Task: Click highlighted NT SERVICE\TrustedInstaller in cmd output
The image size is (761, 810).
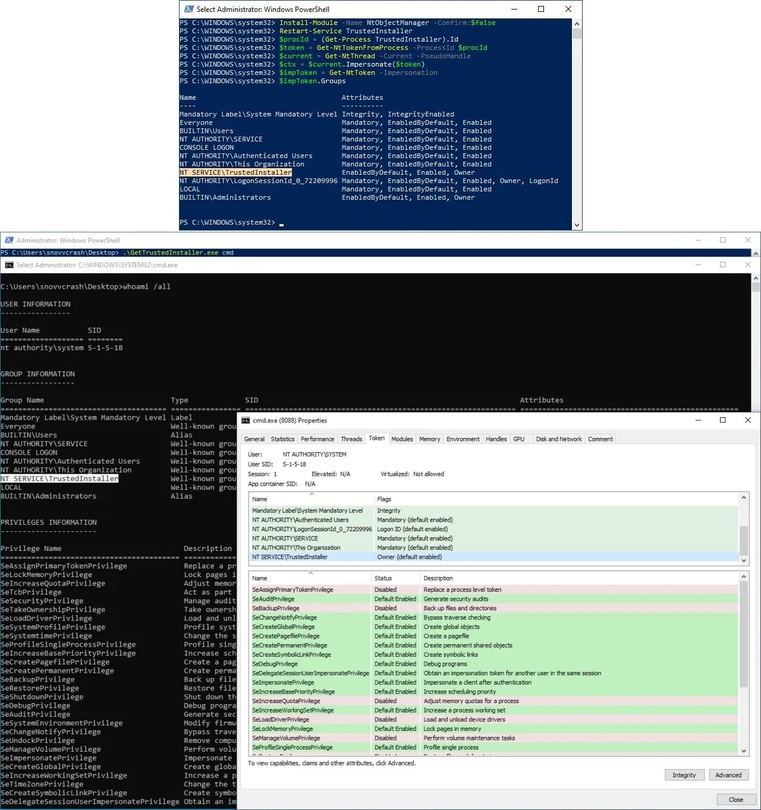Action: click(59, 478)
